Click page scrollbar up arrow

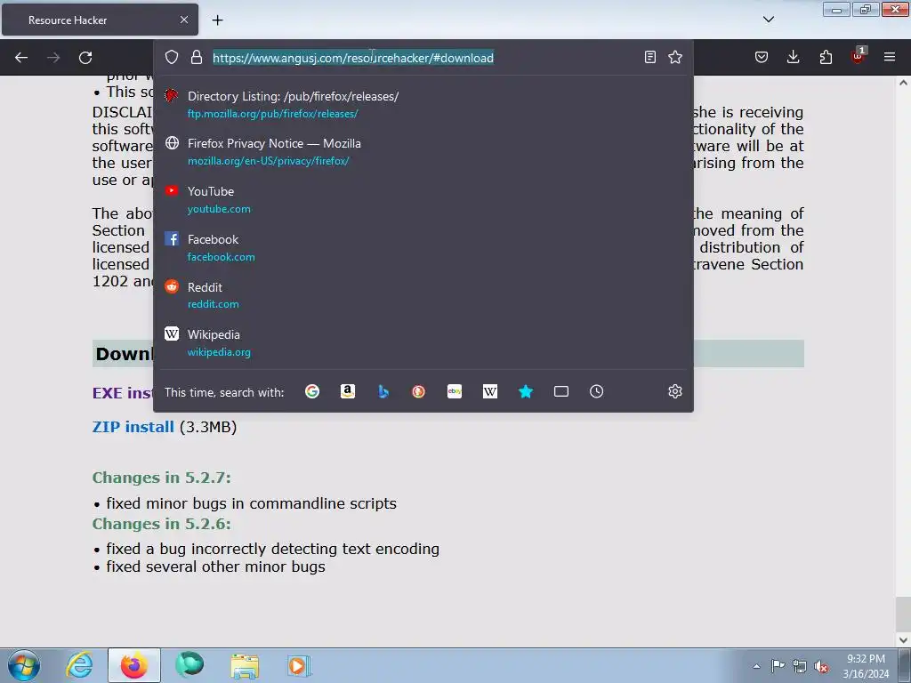pos(903,83)
